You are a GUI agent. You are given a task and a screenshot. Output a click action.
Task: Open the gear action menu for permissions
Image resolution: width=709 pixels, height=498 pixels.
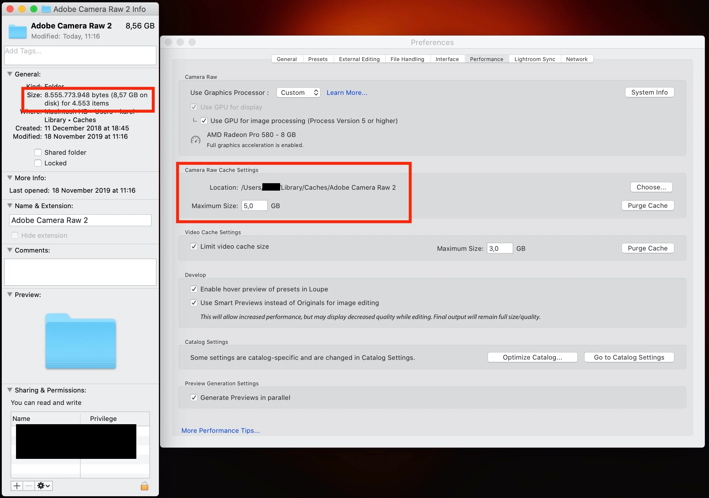pyautogui.click(x=43, y=486)
